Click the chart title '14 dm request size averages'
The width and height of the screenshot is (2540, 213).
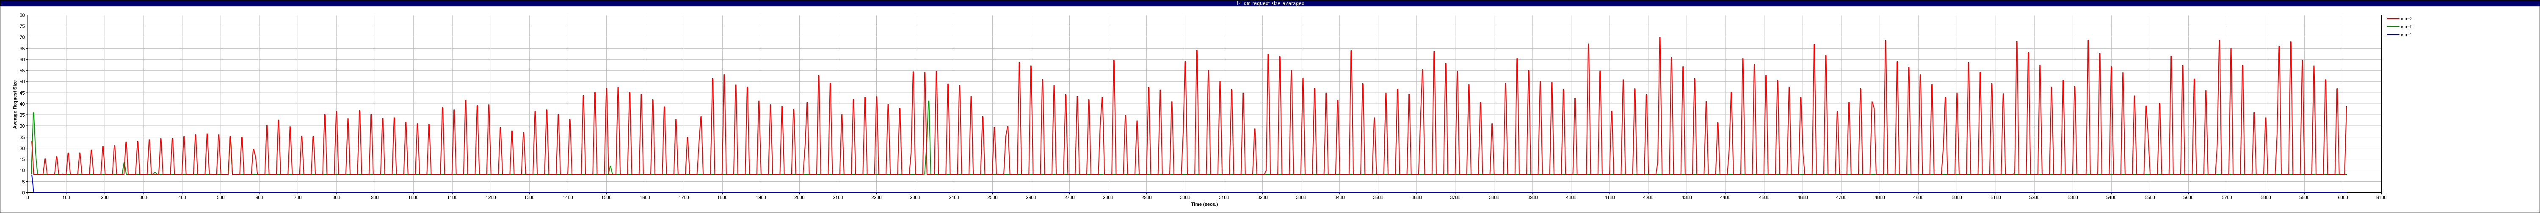[x=1270, y=3]
